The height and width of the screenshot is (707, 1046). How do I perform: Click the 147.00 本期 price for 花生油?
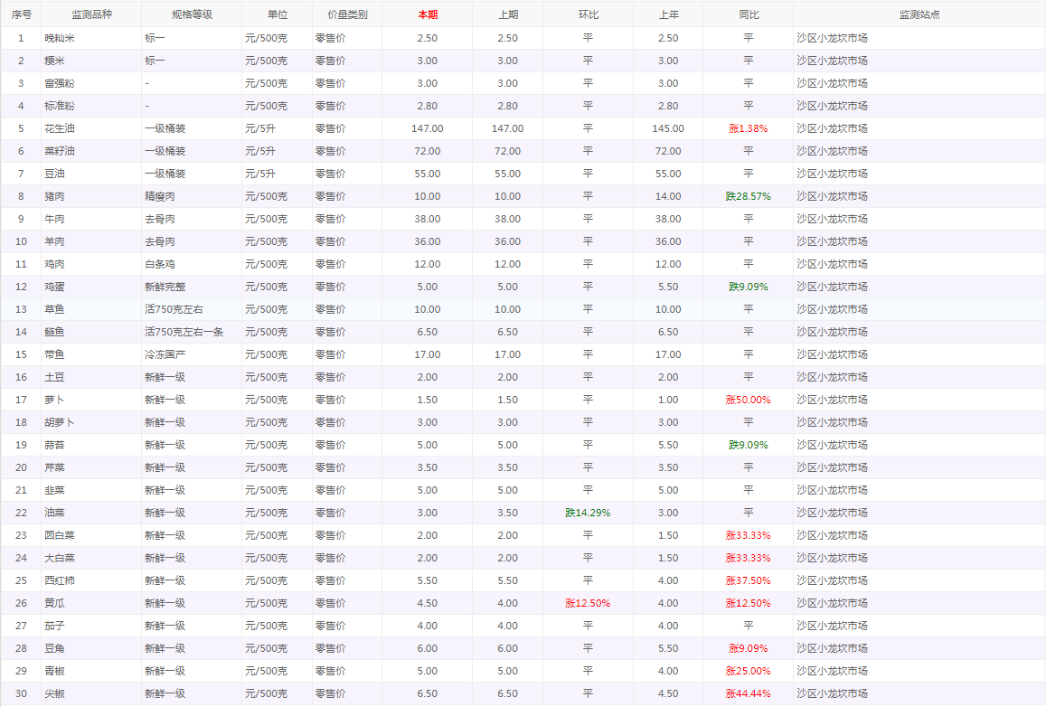coord(427,128)
